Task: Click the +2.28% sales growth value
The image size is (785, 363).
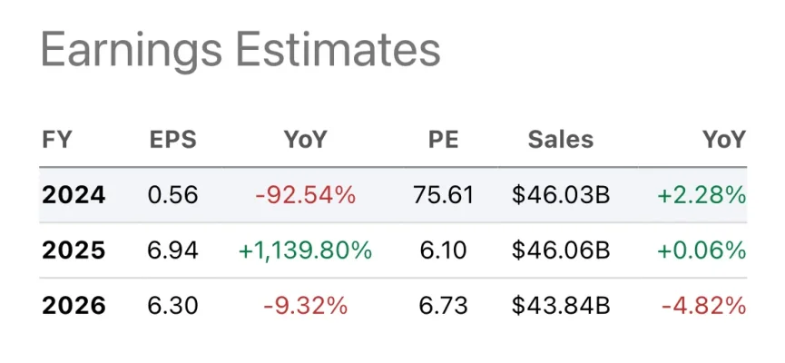Action: (704, 195)
